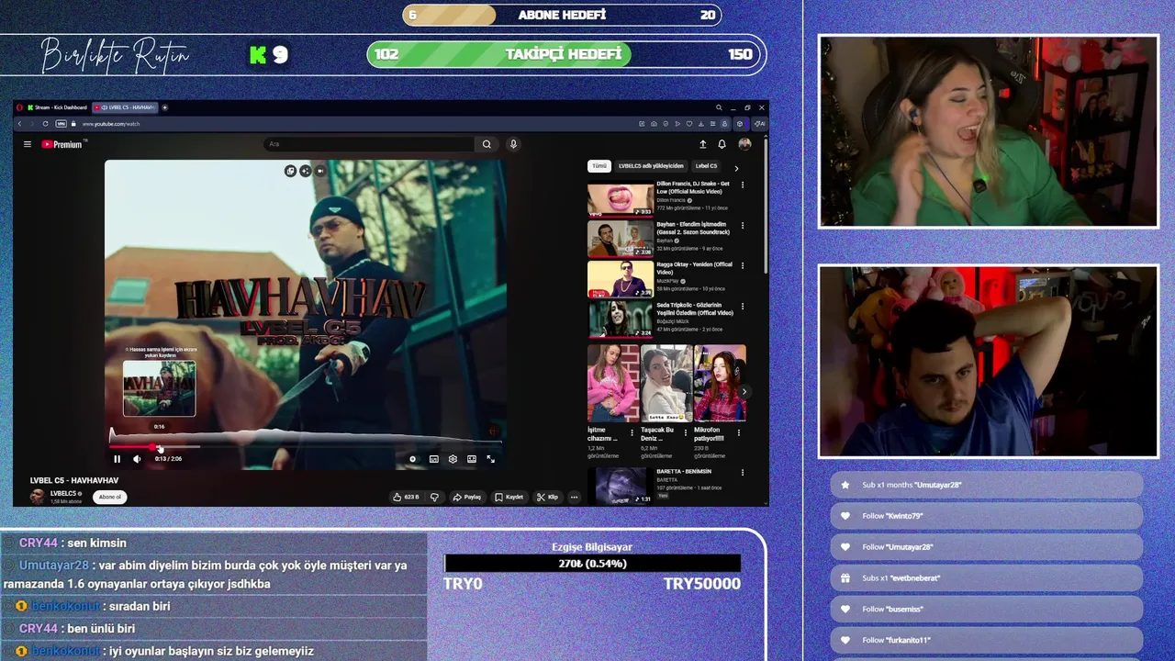
Task: Click the Paylaş share button
Action: point(467,497)
